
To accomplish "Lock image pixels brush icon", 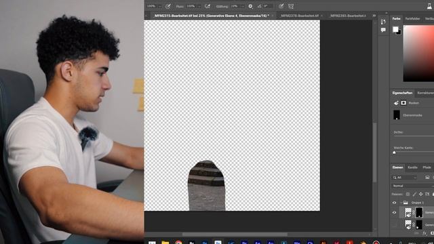I will point(414,195).
